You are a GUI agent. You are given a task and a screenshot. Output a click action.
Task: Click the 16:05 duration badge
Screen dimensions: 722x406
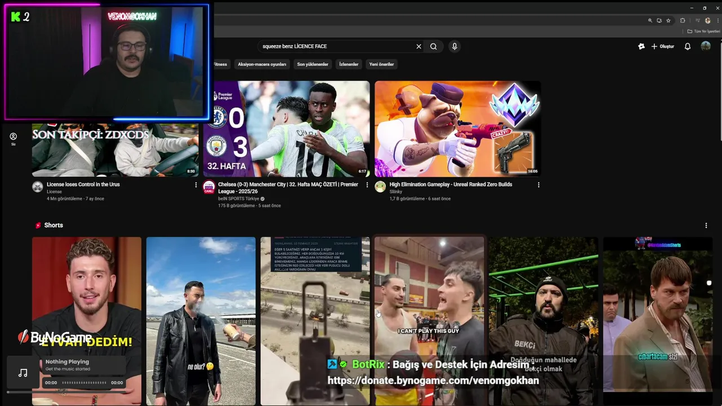coord(532,171)
